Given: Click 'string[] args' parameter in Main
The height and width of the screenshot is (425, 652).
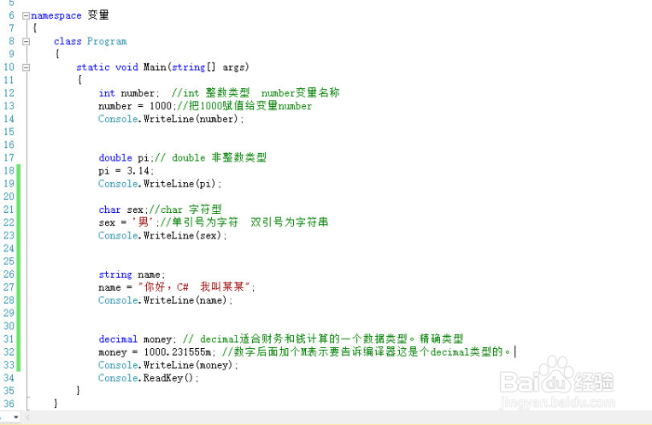Looking at the screenshot, I should click(210, 68).
